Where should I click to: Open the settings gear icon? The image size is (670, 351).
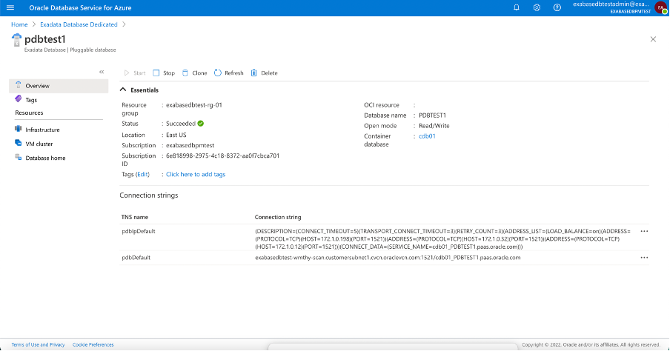coord(537,7)
